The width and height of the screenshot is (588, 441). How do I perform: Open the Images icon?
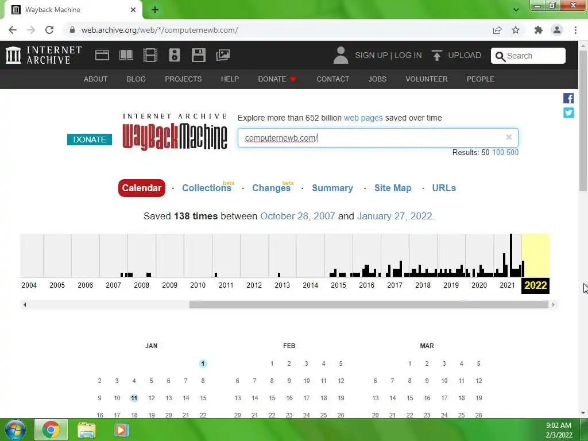tap(223, 55)
